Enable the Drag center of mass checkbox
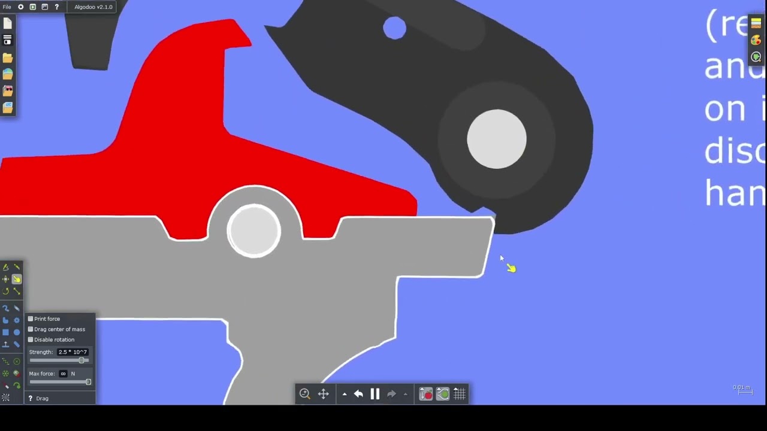 click(x=31, y=329)
